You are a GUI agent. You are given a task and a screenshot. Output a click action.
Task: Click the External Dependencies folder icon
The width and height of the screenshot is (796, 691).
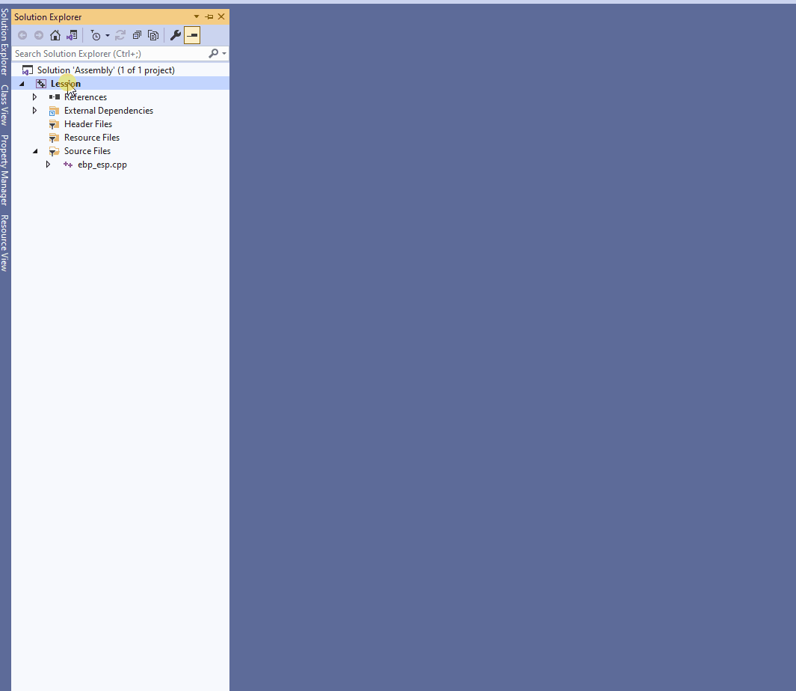[55, 111]
